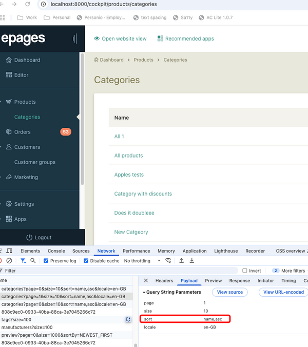The width and height of the screenshot is (308, 347).
Task: Reload the page in the browser
Action: tap(27, 4)
